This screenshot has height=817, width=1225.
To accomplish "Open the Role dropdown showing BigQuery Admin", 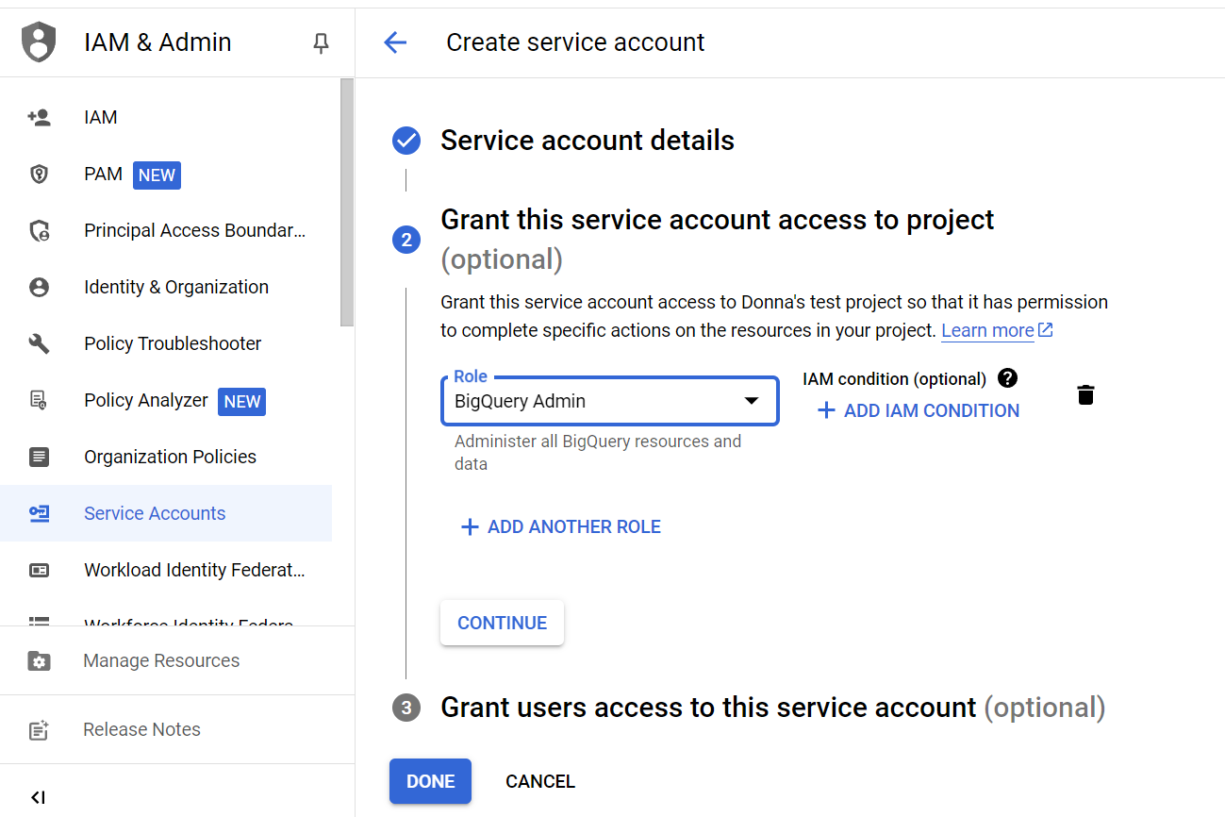I will click(609, 401).
